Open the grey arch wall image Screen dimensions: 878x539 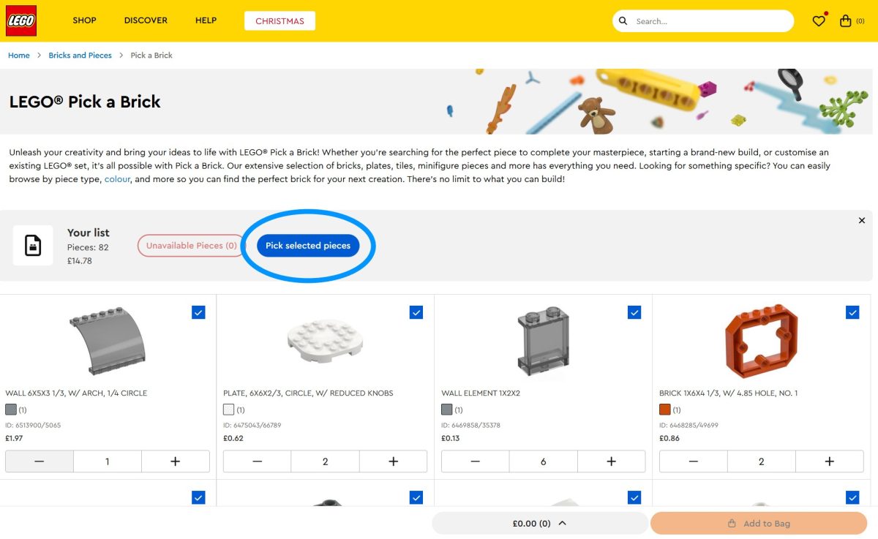(x=108, y=341)
